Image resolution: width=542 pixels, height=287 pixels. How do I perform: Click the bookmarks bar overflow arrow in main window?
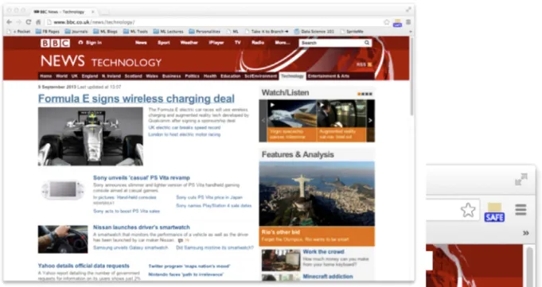point(411,32)
